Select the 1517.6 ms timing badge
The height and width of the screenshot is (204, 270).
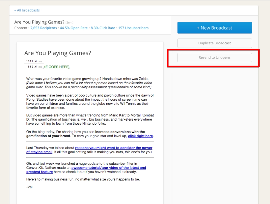coord(34,61)
